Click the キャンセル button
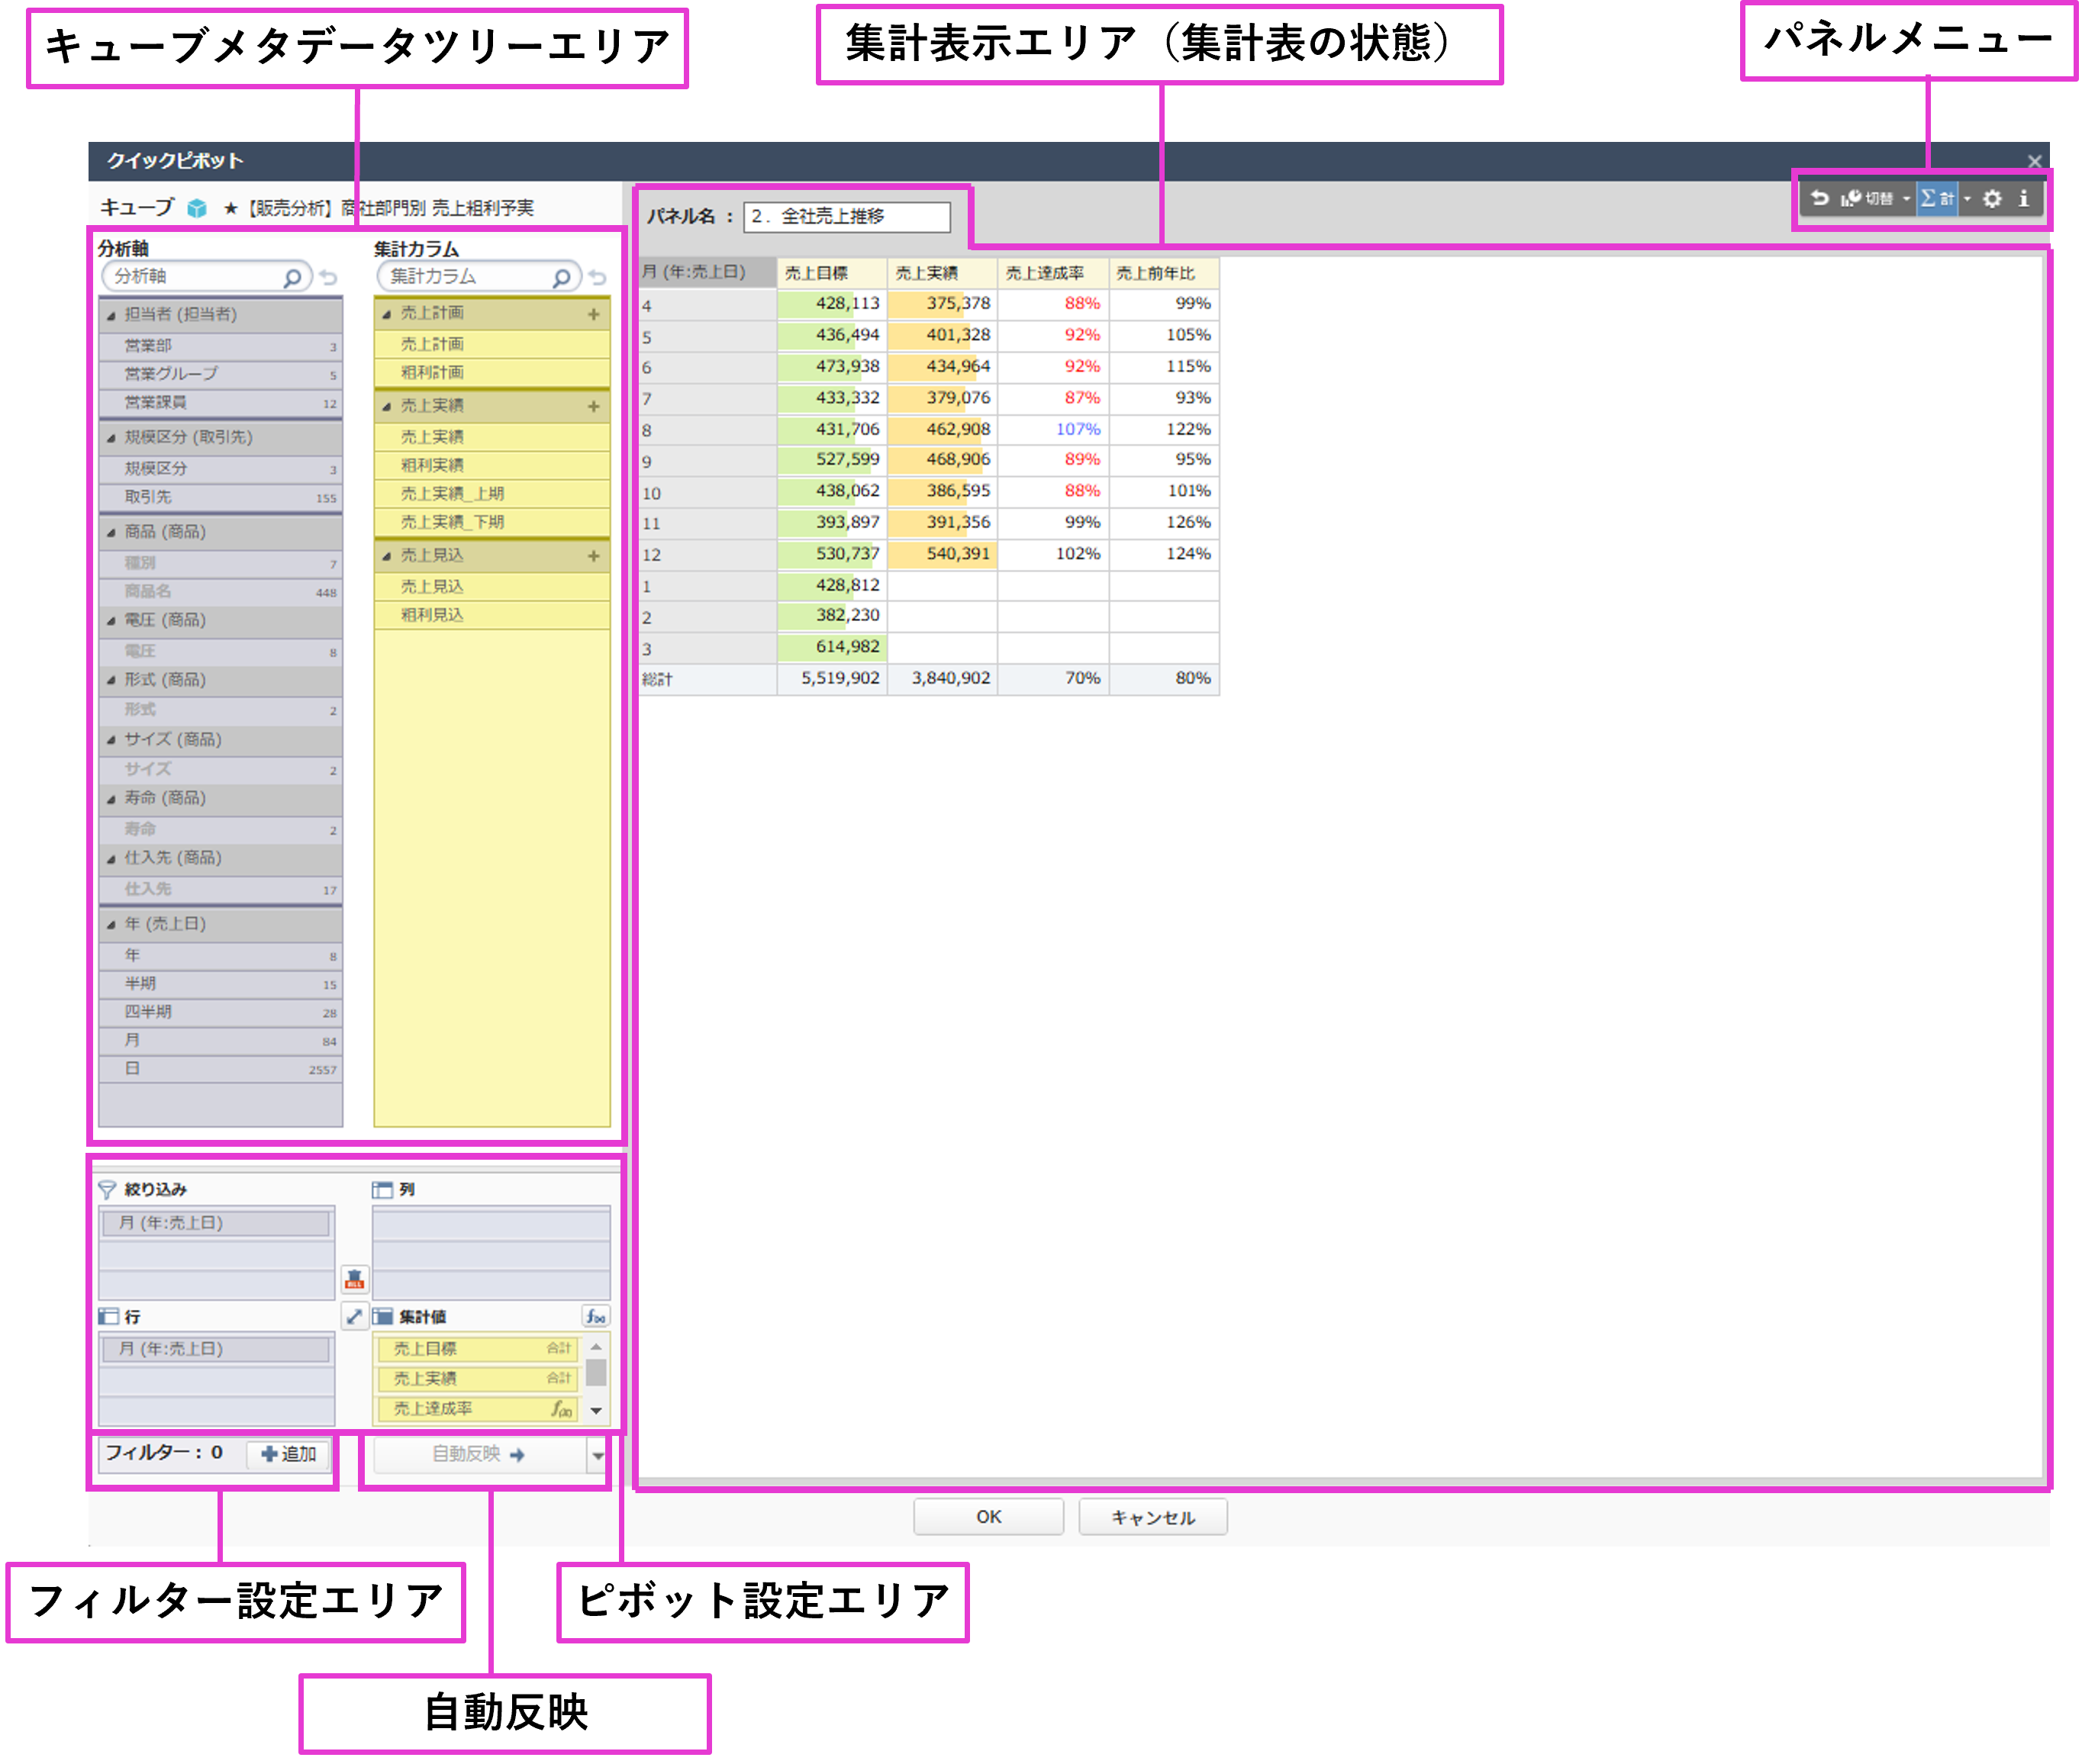 click(1152, 1517)
